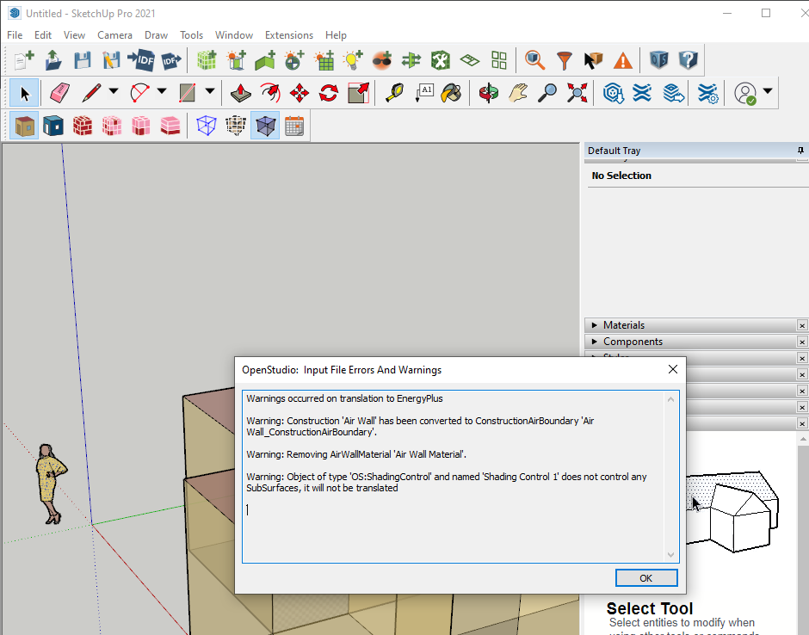The height and width of the screenshot is (635, 809).
Task: Open Surface Search funnel icon
Action: pos(564,60)
